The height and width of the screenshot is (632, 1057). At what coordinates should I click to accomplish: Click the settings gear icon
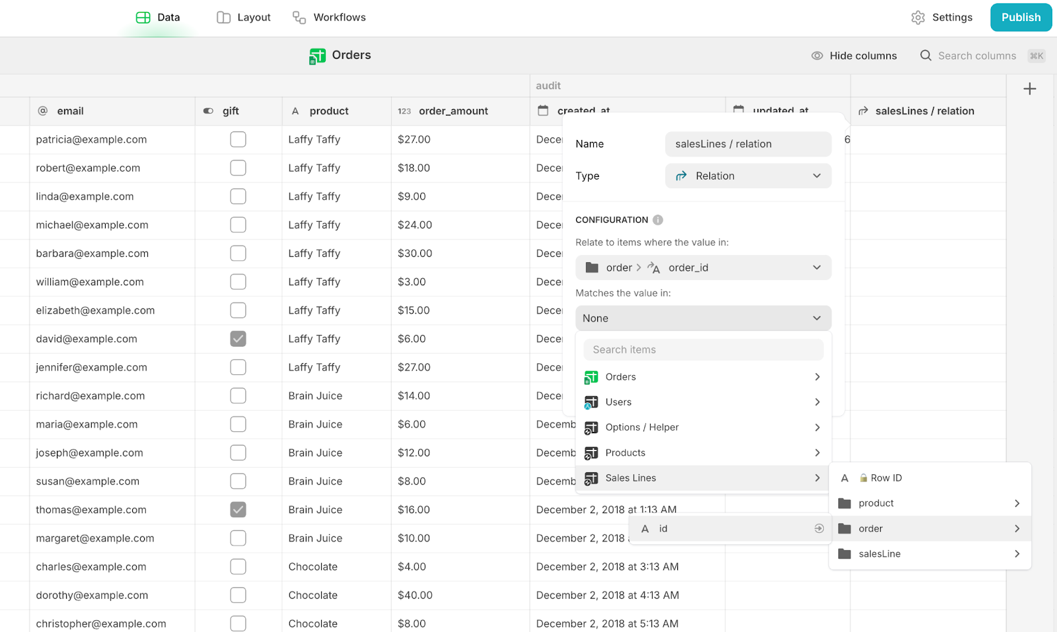pos(918,17)
